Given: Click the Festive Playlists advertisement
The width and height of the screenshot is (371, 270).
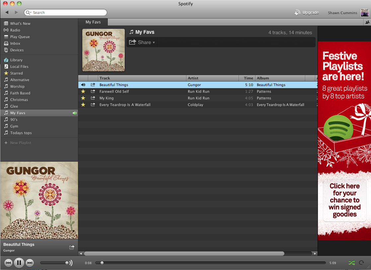Looking at the screenshot, I should 344,141.
